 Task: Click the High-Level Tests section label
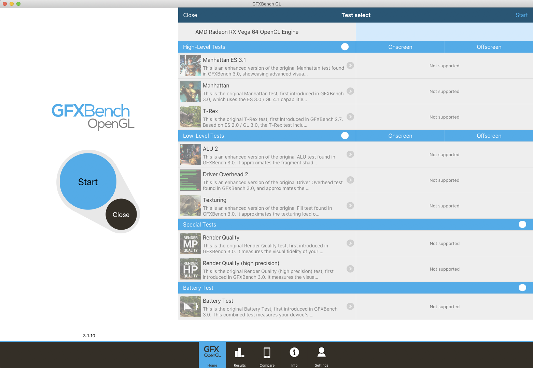click(x=204, y=47)
